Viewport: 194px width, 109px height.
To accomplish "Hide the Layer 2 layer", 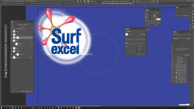I will point(12,35).
